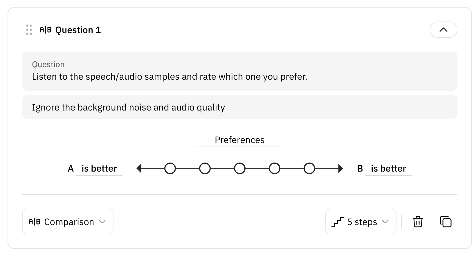
Task: Click the right arrowhead of preference scale
Action: [340, 168]
